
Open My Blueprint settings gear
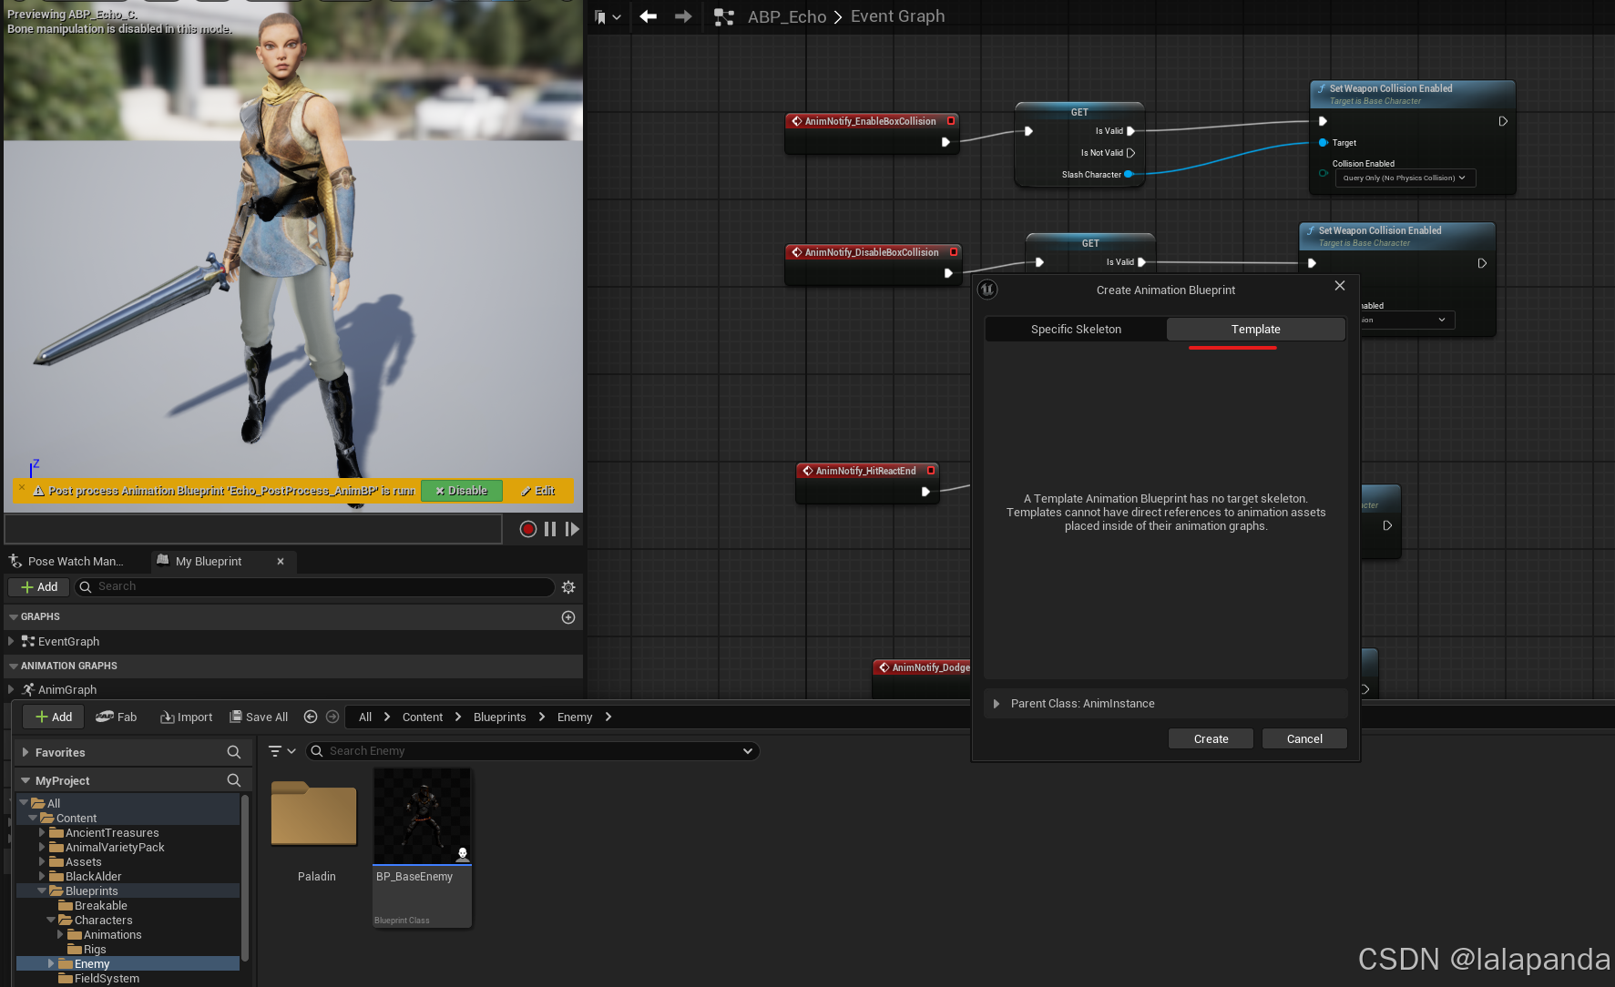pos(568,587)
